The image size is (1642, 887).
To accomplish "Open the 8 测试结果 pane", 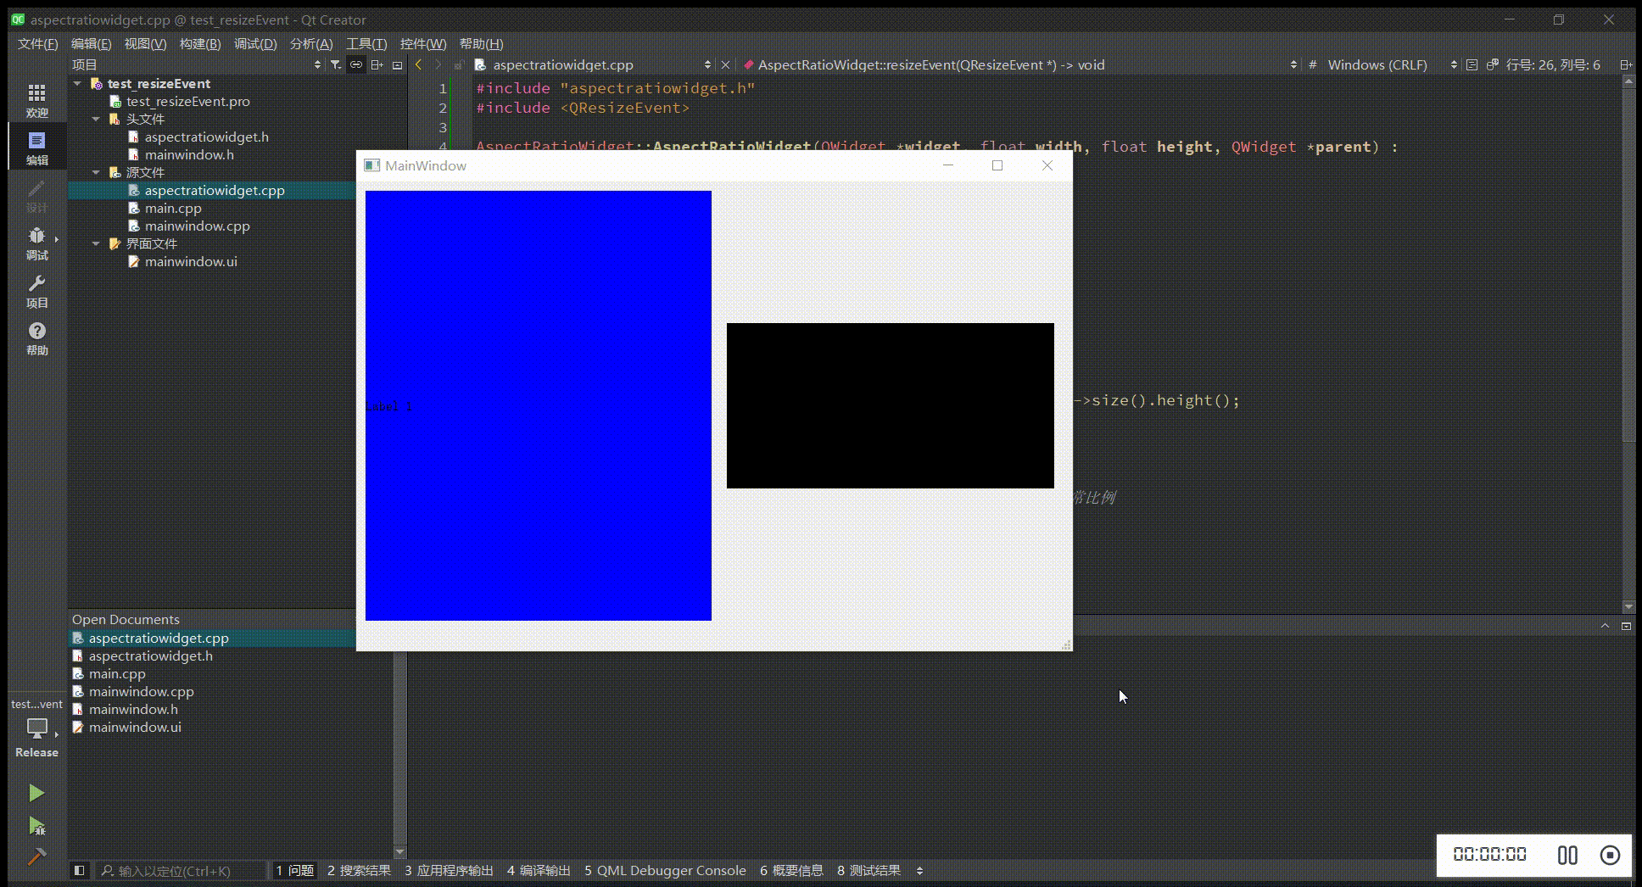I will [868, 870].
